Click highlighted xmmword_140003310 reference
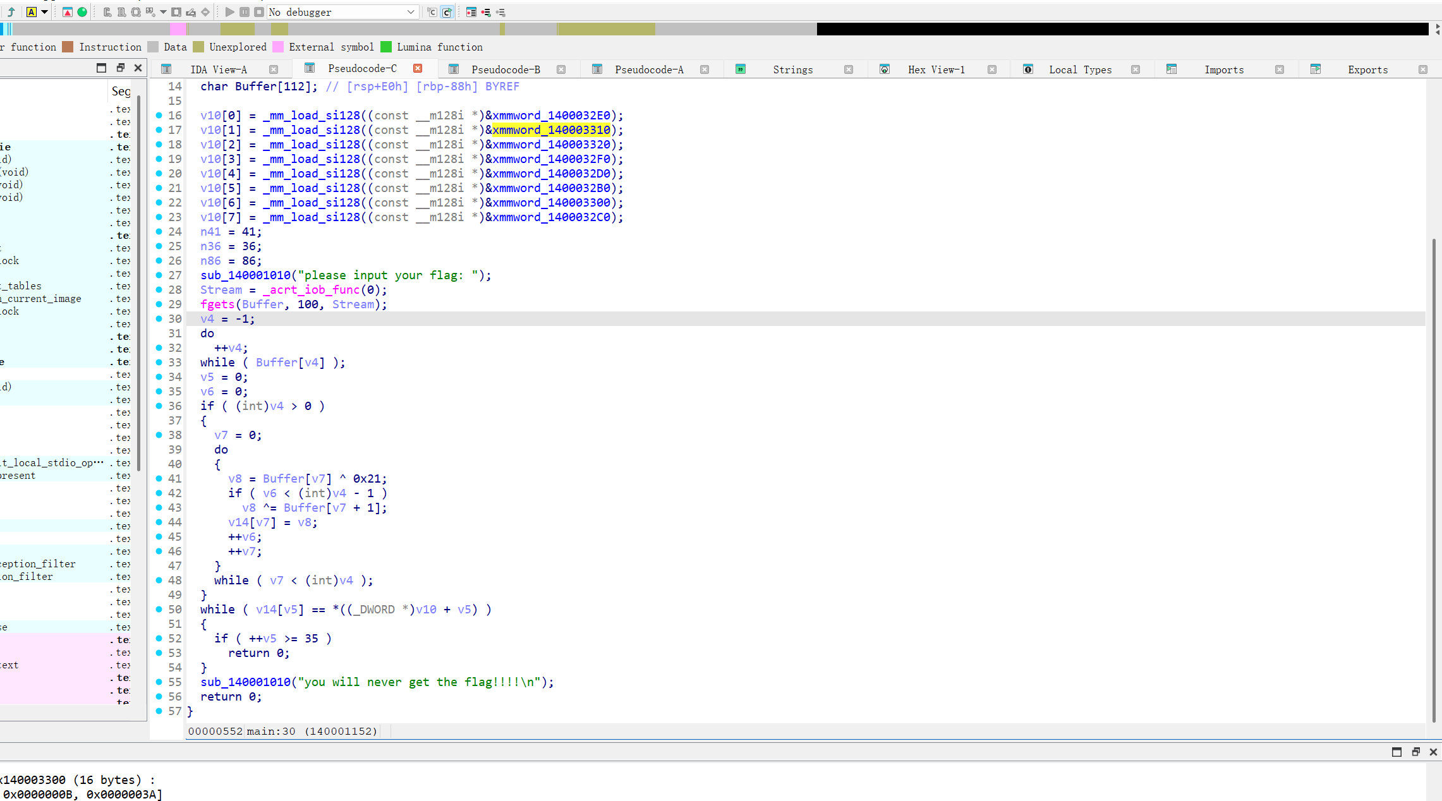1442x801 pixels. pos(551,130)
